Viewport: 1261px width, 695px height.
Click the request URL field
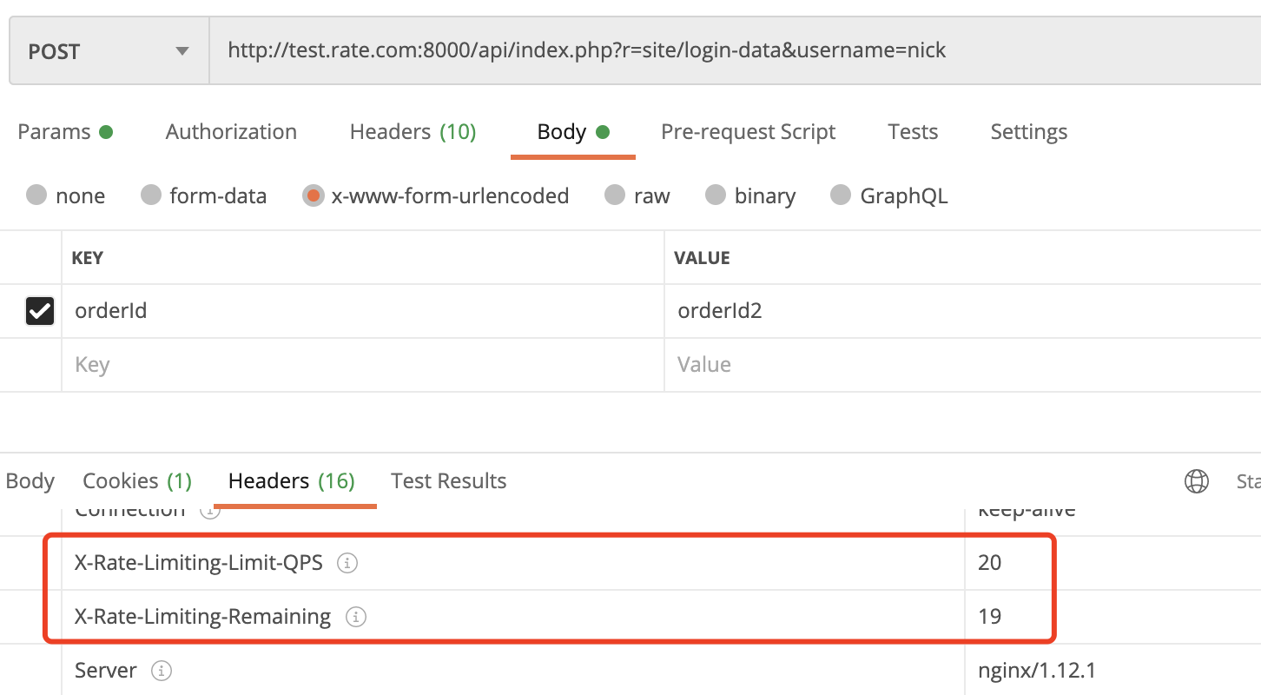[x=735, y=51]
